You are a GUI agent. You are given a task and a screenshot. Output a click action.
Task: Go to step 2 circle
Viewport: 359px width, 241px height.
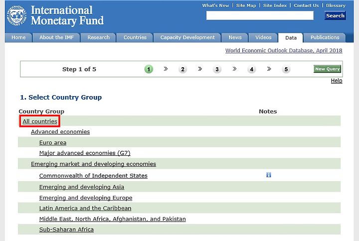tap(182, 69)
